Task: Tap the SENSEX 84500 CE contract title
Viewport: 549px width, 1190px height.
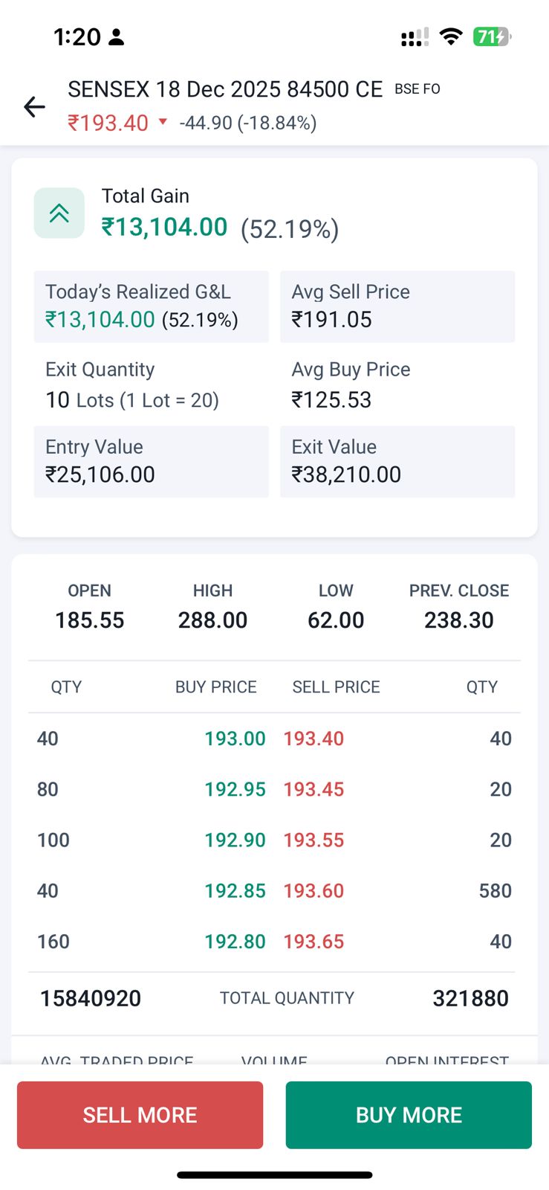Action: pyautogui.click(x=225, y=89)
